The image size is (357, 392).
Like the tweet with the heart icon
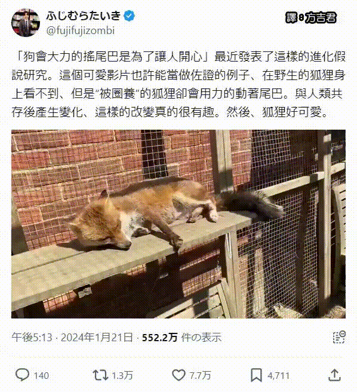click(x=178, y=375)
